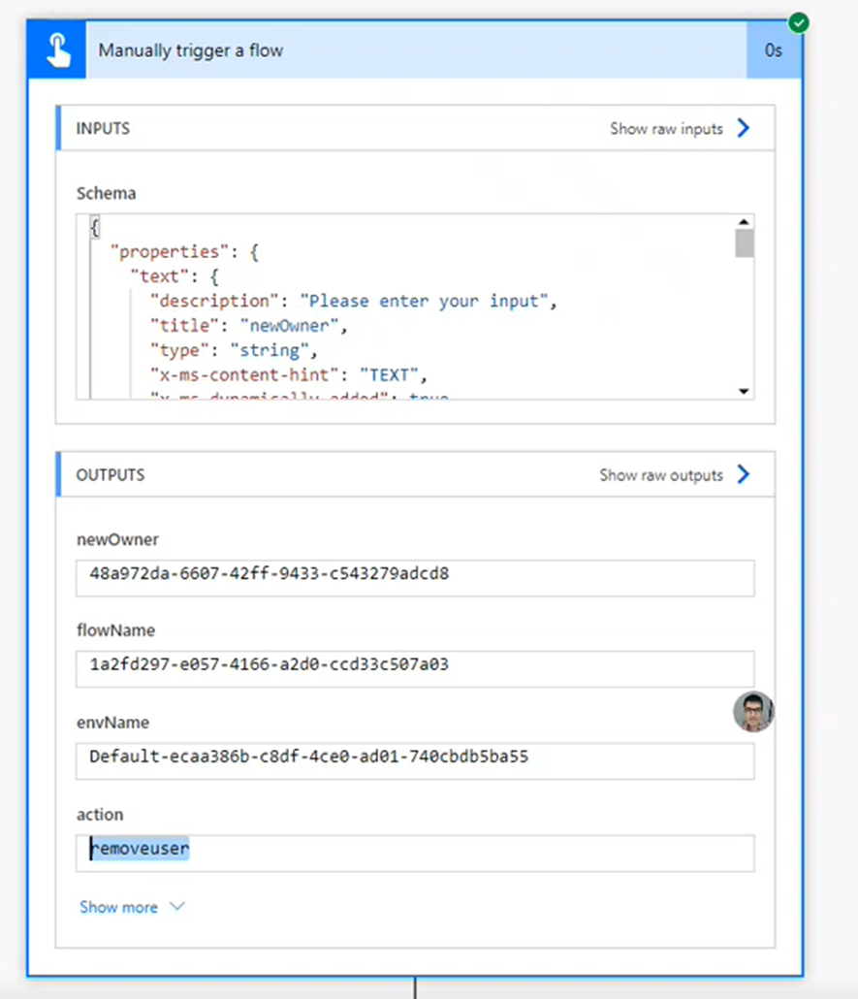Click the chevron next to Show more
The image size is (858, 999).
coord(175,907)
